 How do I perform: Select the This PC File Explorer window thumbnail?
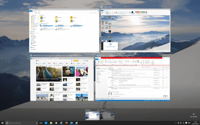point(64,31)
